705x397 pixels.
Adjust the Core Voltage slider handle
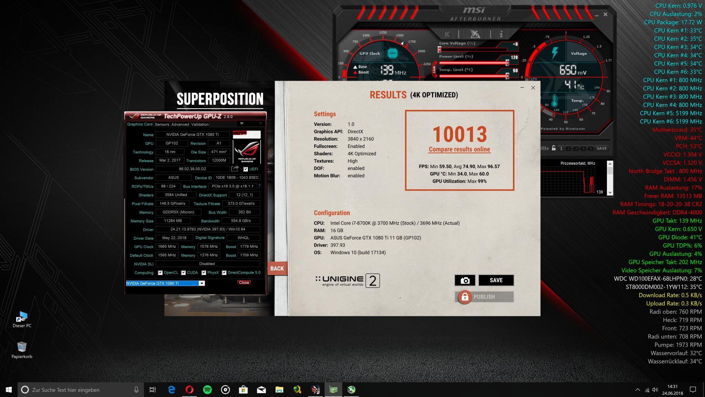tap(440, 50)
